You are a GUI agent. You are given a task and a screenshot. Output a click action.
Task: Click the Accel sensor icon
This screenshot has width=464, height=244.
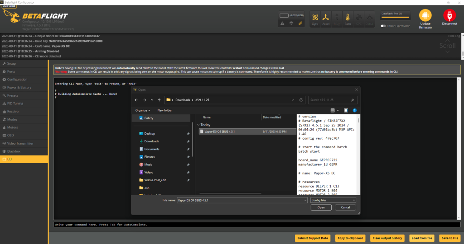[x=326, y=19]
